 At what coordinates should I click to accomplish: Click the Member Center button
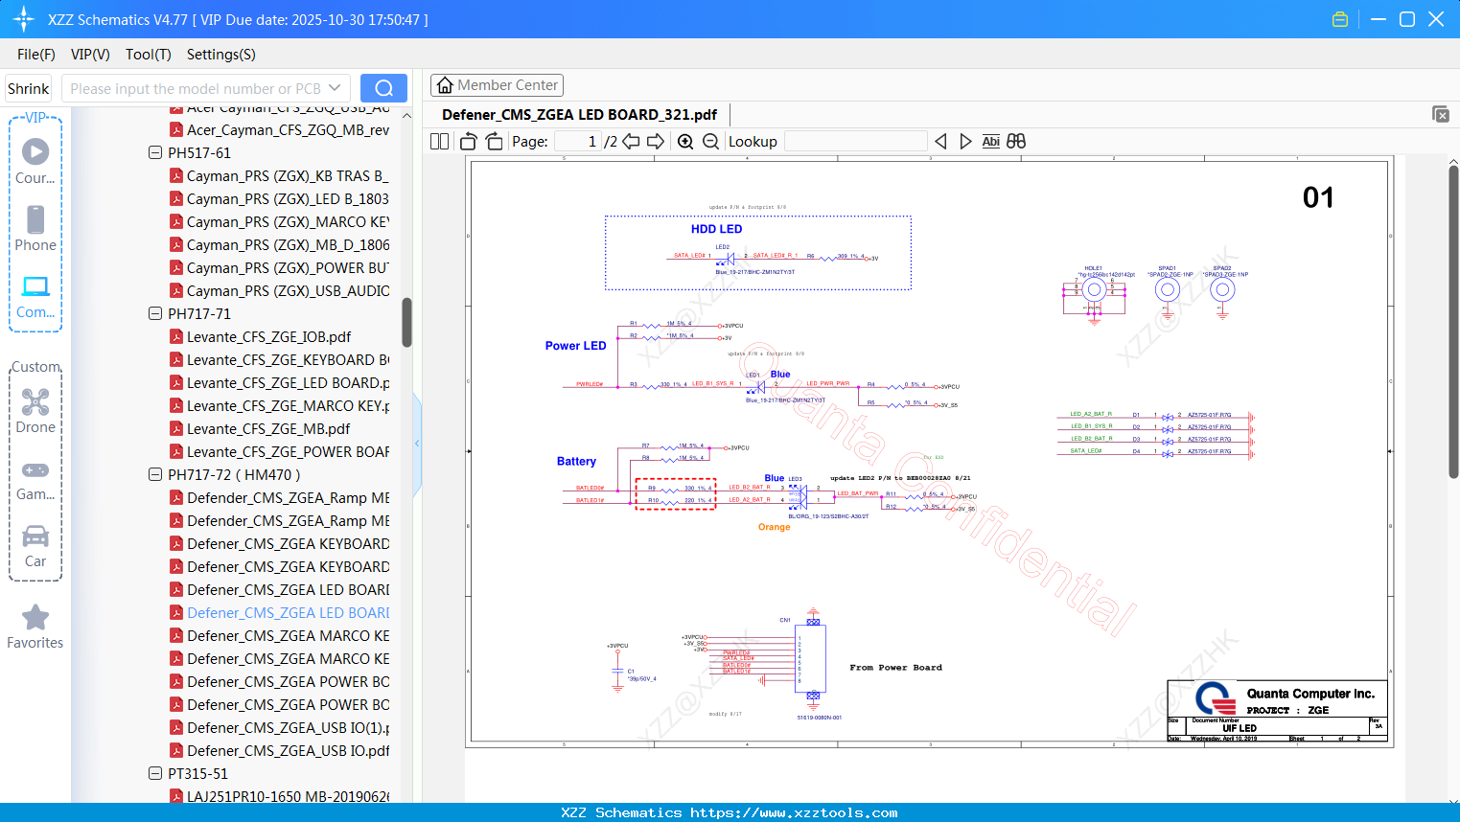497,85
